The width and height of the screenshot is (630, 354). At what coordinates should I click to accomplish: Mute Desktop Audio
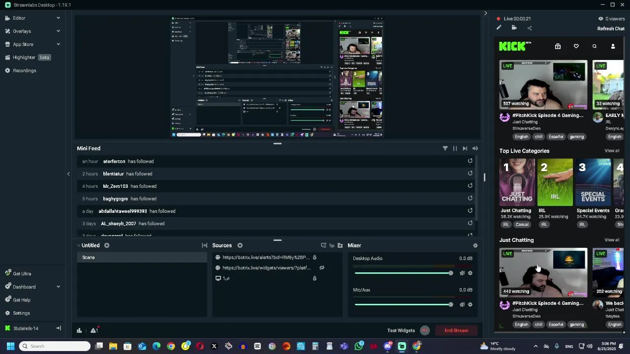tap(462, 273)
